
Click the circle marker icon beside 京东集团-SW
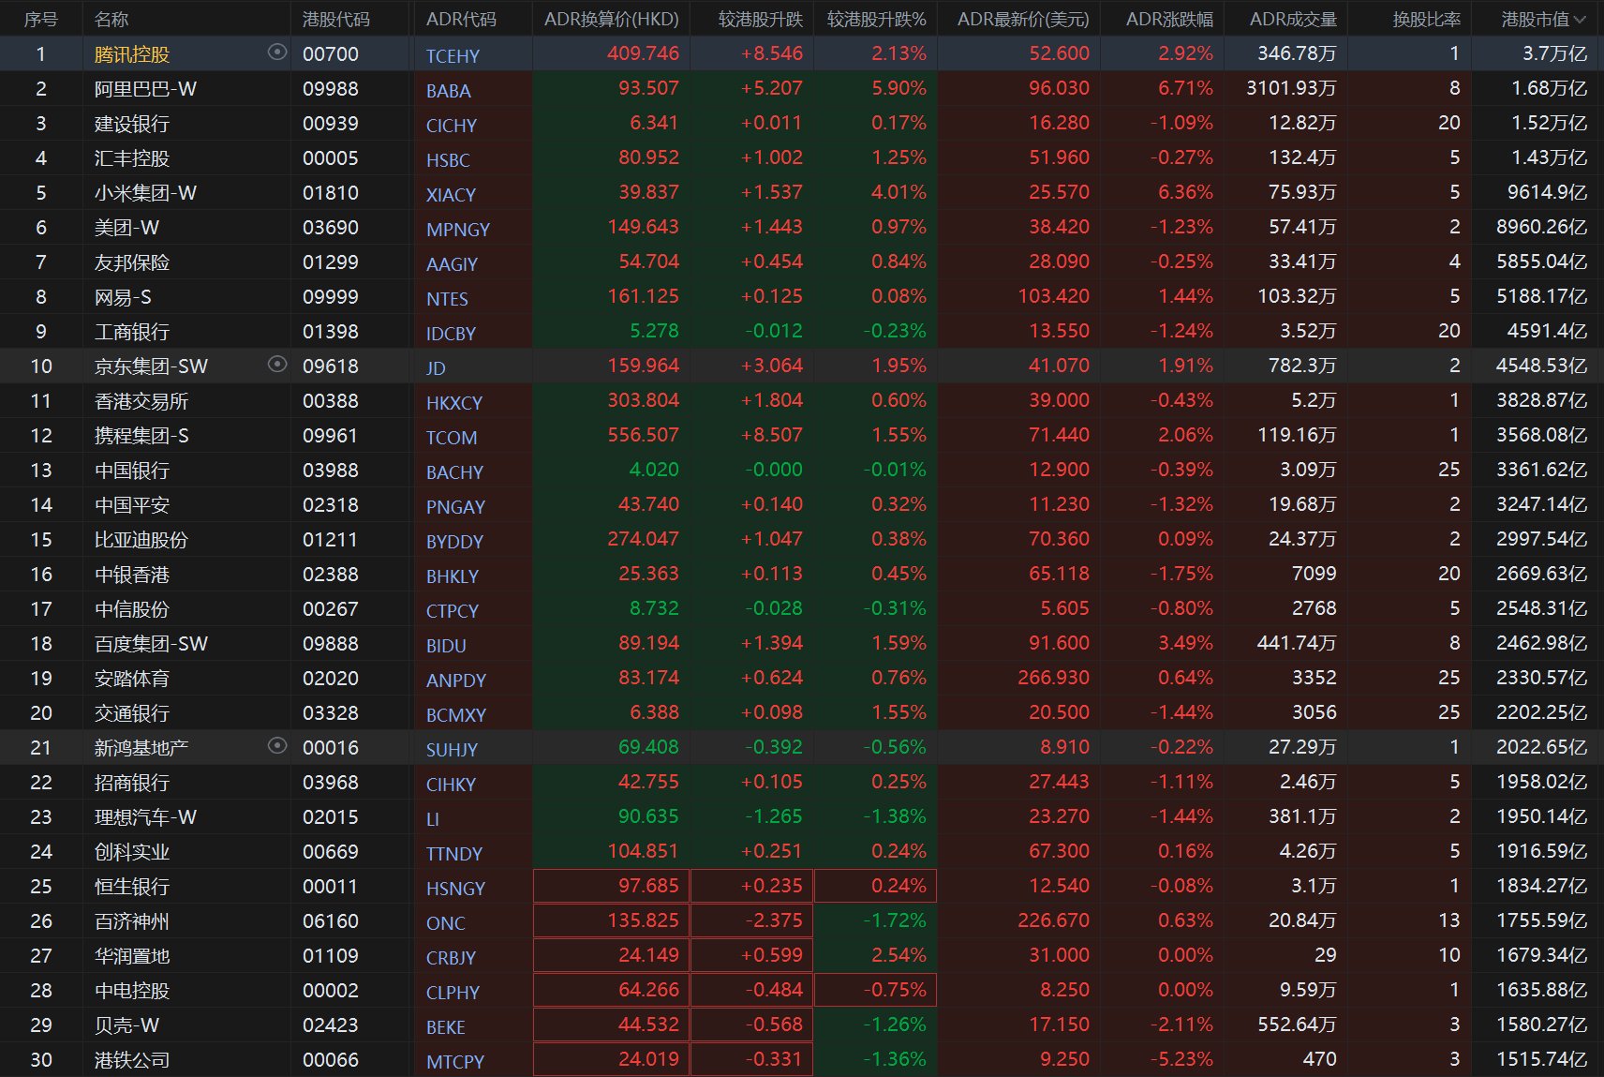coord(277,364)
